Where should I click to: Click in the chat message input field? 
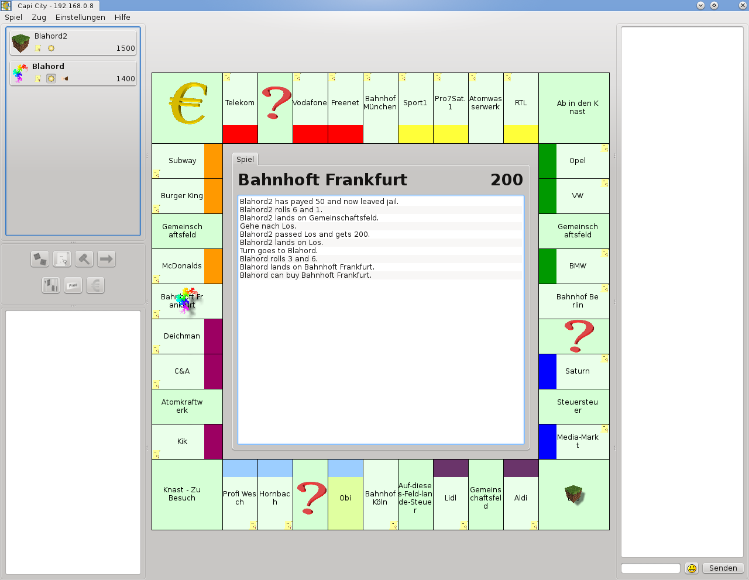point(651,568)
